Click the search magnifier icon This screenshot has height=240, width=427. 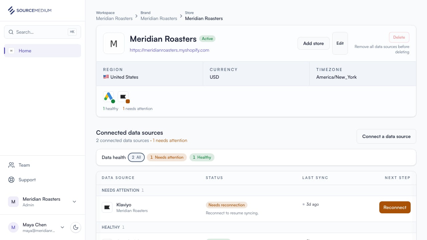pyautogui.click(x=11, y=32)
